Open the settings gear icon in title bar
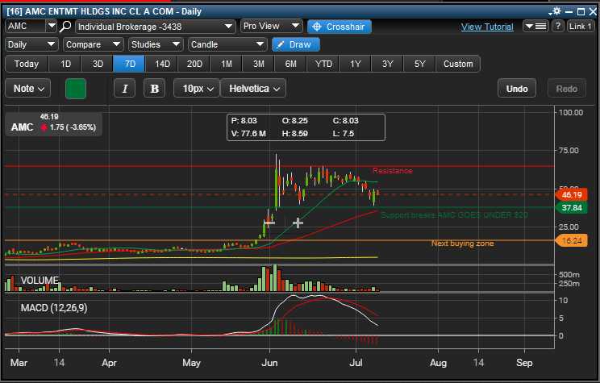 [x=556, y=10]
